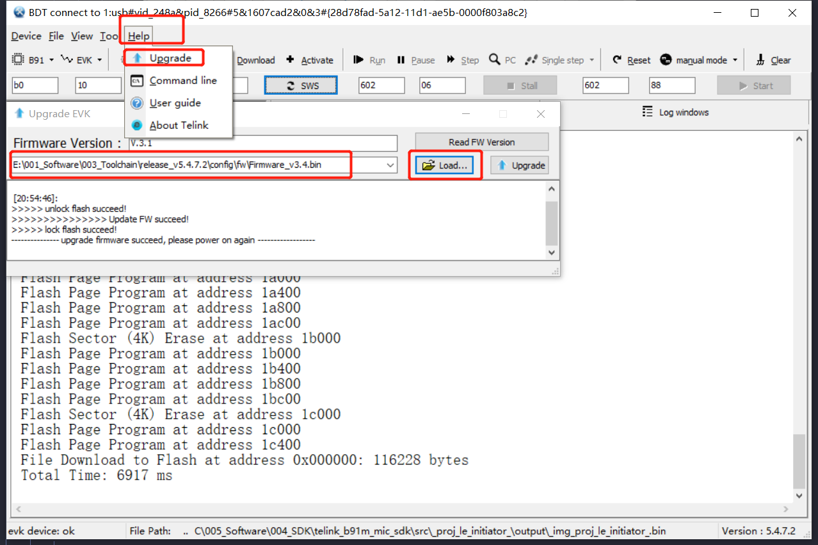Click the Step forward icon
This screenshot has width=818, height=545.
(x=451, y=60)
